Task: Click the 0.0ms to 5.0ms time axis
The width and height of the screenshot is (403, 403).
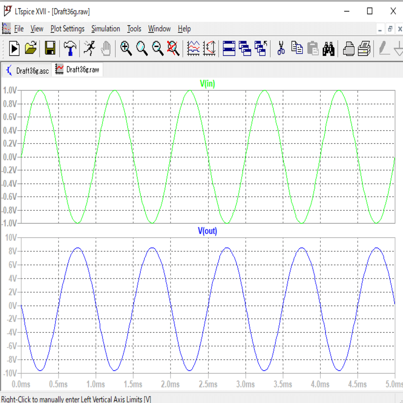Action: pyautogui.click(x=207, y=384)
